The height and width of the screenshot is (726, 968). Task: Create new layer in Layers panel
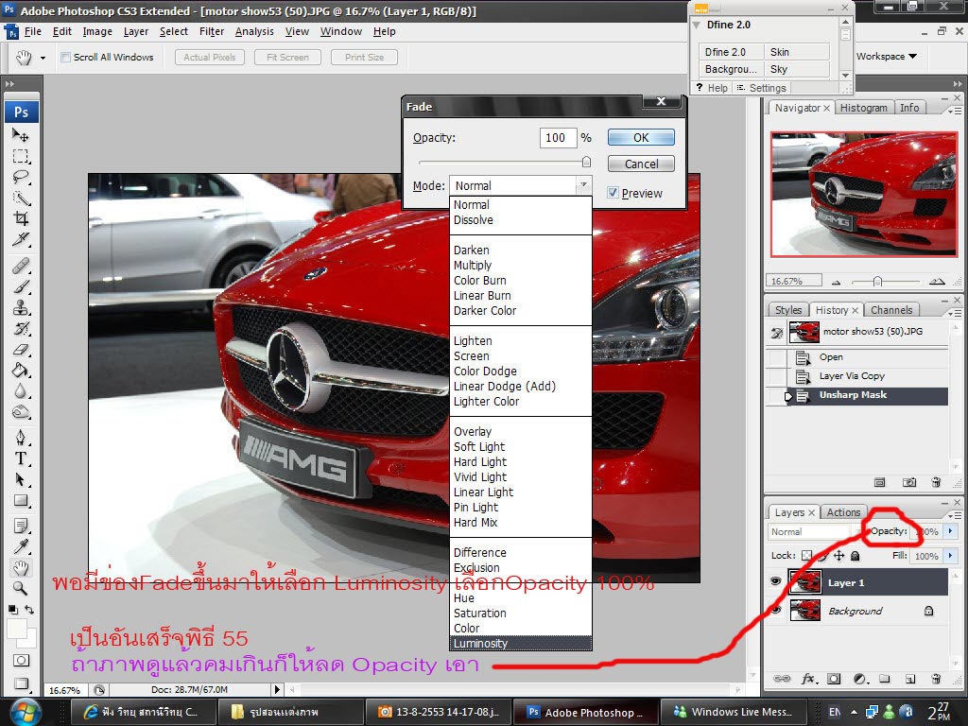click(x=910, y=679)
